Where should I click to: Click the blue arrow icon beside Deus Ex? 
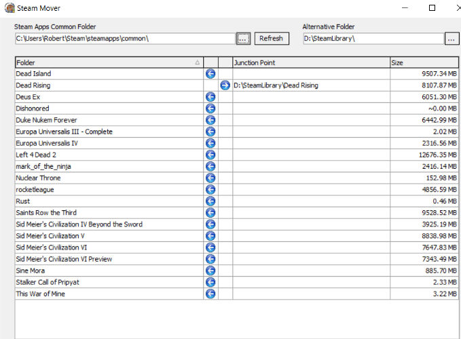coord(210,97)
